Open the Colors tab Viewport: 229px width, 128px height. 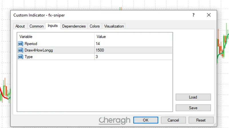pyautogui.click(x=95, y=26)
